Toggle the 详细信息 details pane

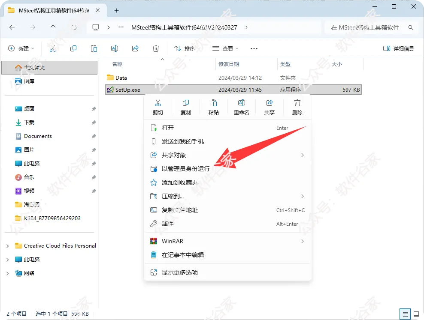coord(399,48)
